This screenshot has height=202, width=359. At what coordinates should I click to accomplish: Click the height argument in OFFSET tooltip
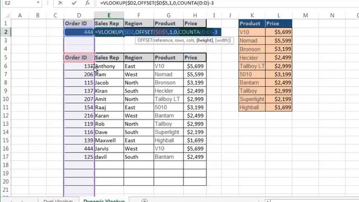(x=205, y=40)
